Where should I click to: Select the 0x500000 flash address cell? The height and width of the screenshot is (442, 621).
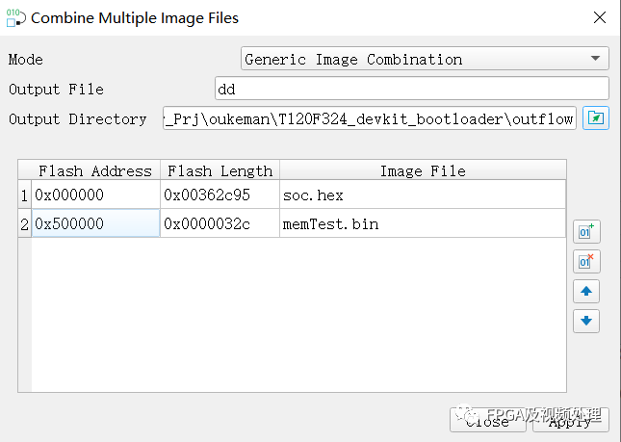tap(95, 223)
